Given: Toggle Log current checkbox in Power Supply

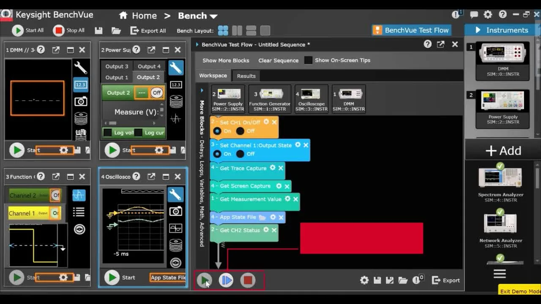Looking at the screenshot, I should pyautogui.click(x=138, y=133).
